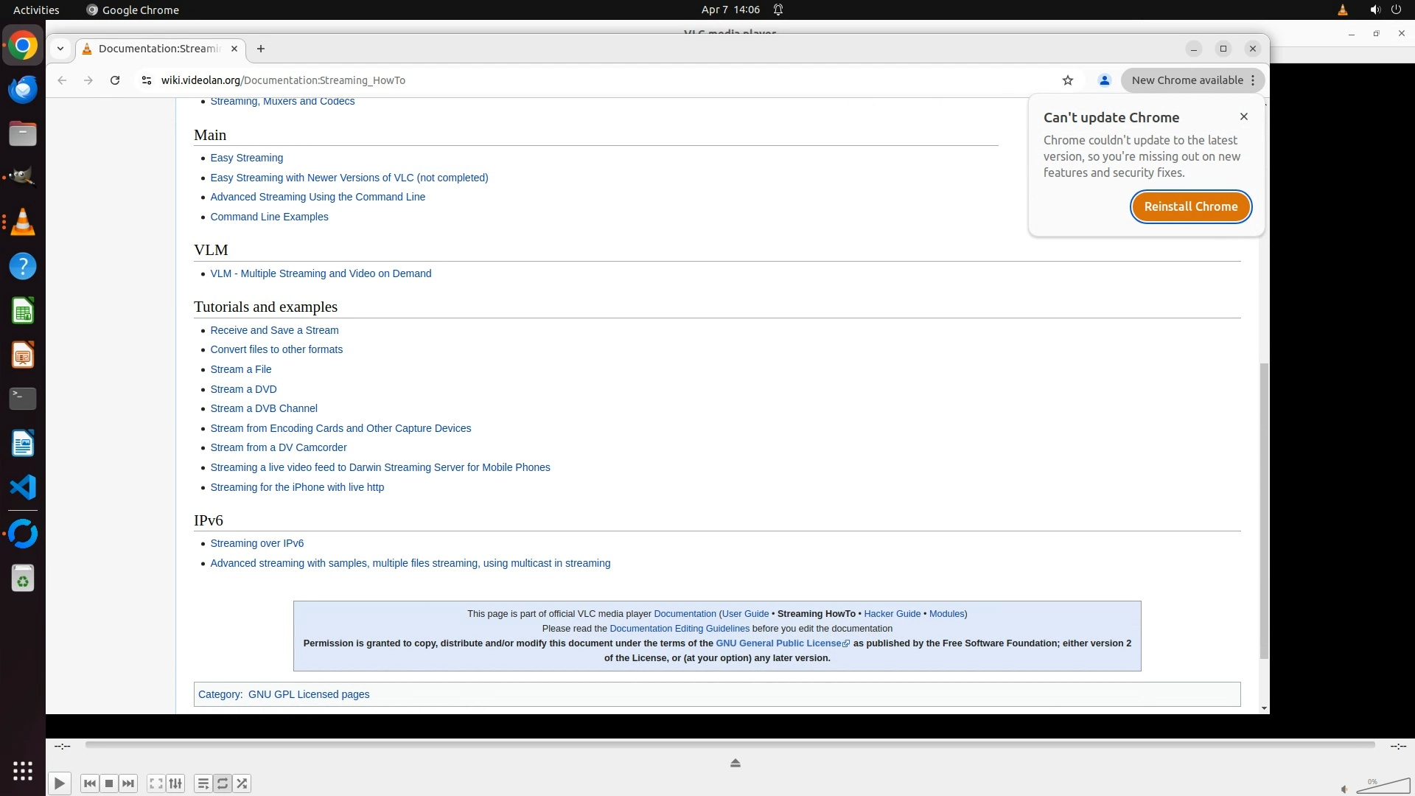Skip to next media in VLC
The height and width of the screenshot is (796, 1415).
128,783
